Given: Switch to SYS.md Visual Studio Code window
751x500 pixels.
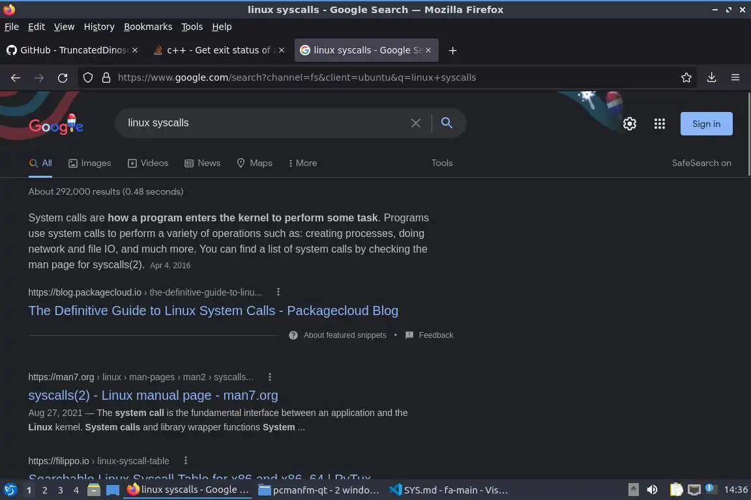Looking at the screenshot, I should tap(449, 490).
